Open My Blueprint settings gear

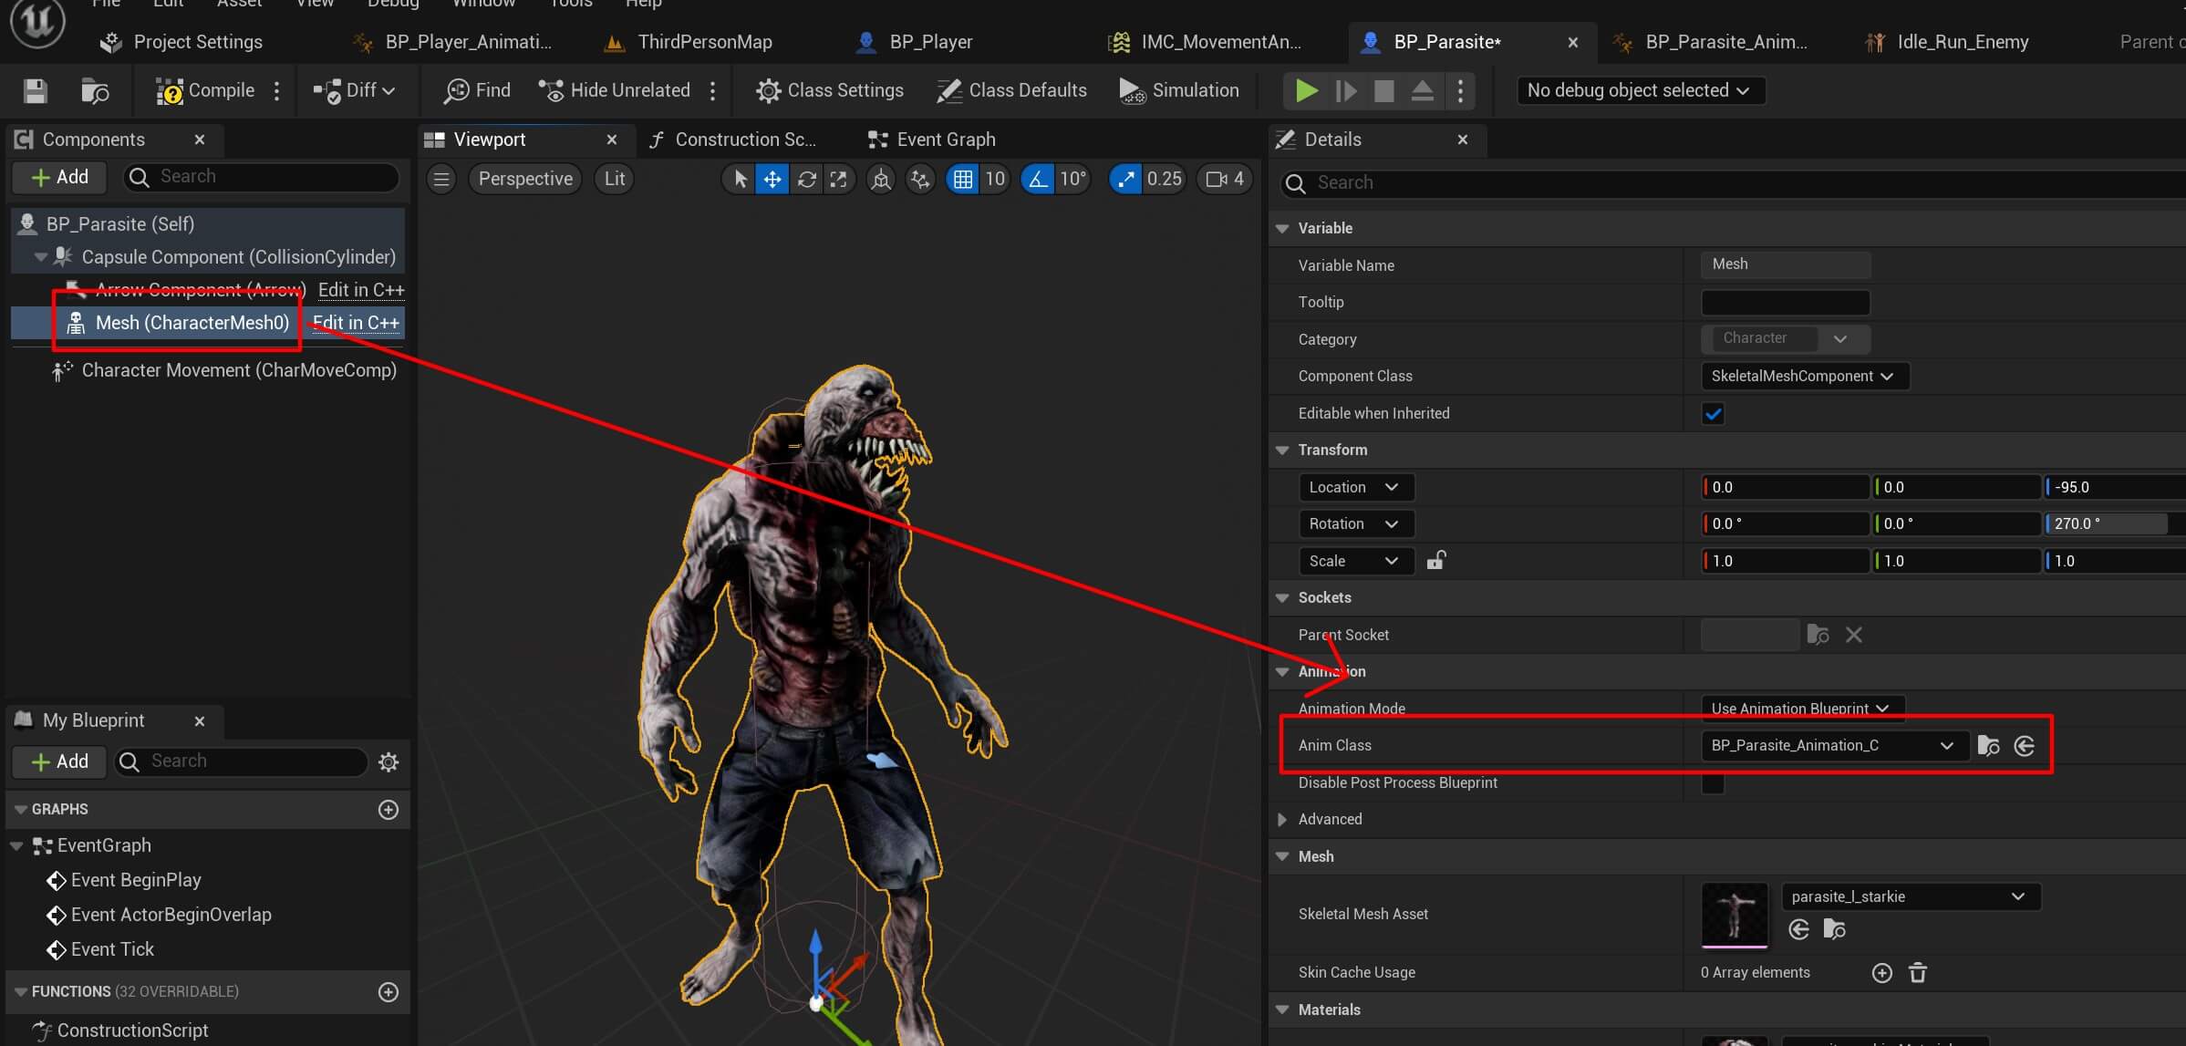[389, 761]
